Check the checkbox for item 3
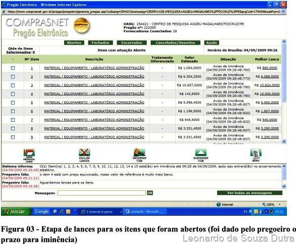 click(13, 85)
